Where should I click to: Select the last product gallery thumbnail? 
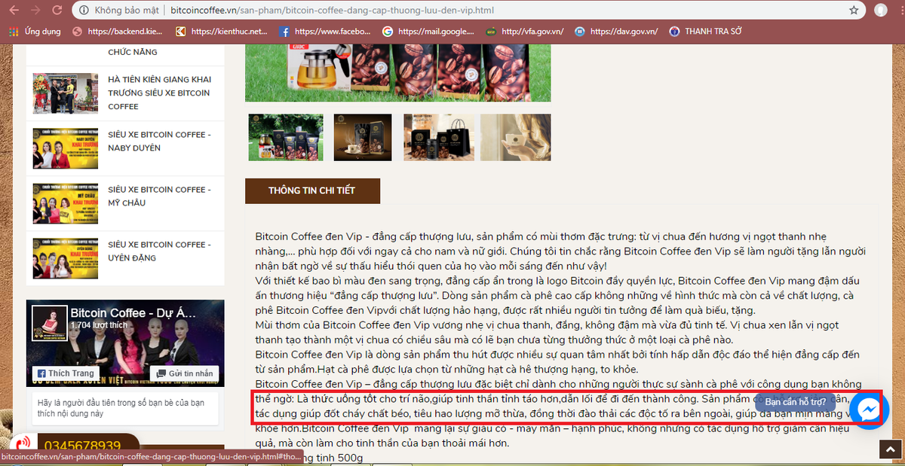[515, 137]
